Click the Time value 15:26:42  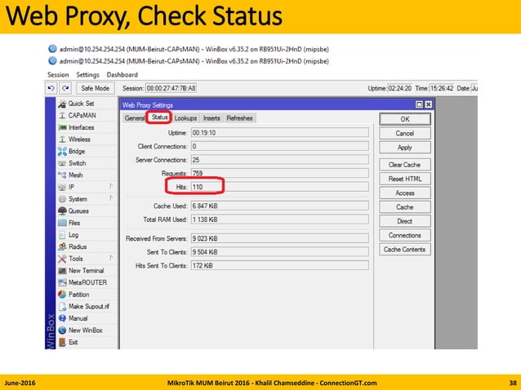442,88
